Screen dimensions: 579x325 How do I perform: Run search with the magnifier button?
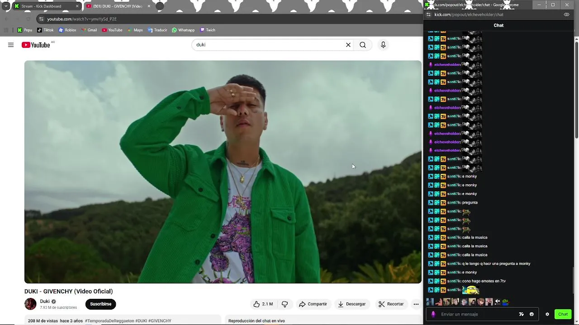pos(363,45)
